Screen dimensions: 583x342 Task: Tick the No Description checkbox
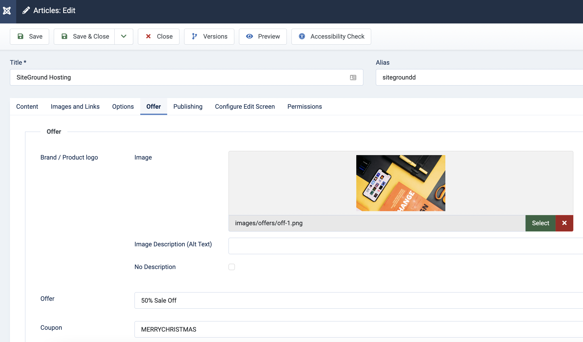[x=232, y=267]
